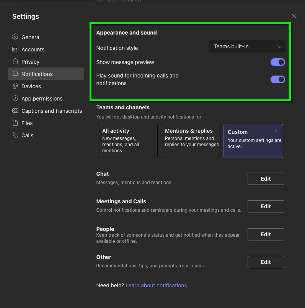Click the Show message preview label

(x=125, y=62)
